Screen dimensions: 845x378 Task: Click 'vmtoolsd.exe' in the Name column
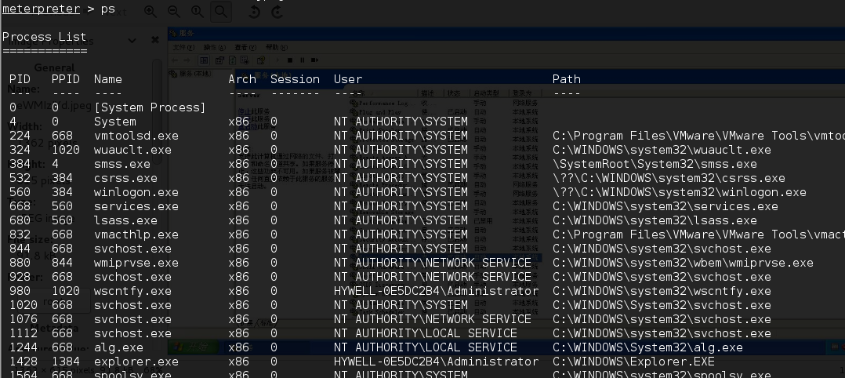[x=136, y=136]
